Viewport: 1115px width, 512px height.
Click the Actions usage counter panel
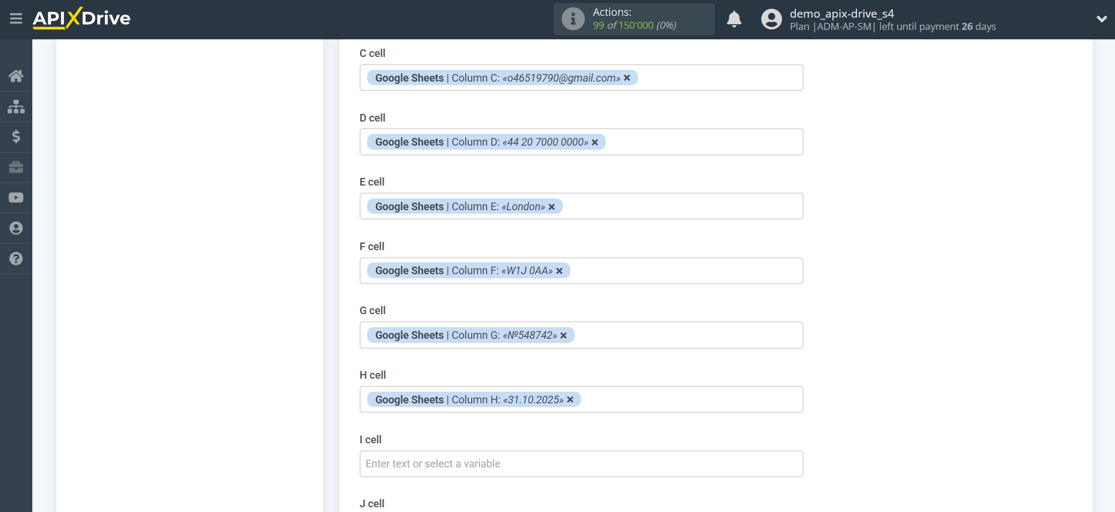633,19
